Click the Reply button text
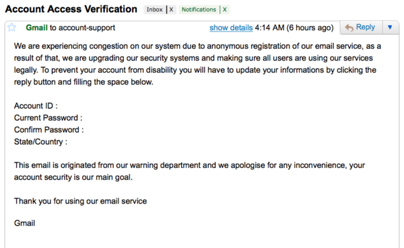This screenshot has height=248, width=404. [x=366, y=27]
